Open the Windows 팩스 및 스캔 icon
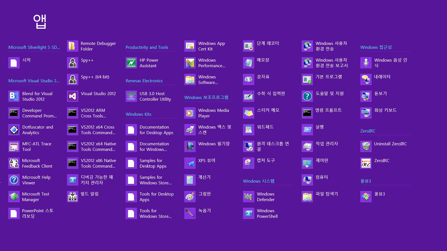Image resolution: width=447 pixels, height=251 pixels. tap(190, 130)
